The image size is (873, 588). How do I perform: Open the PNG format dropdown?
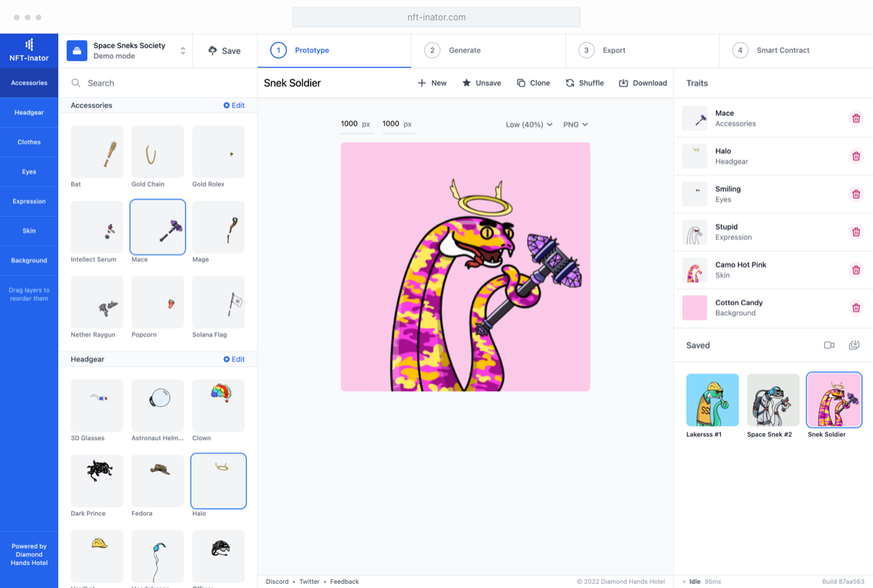pos(575,124)
